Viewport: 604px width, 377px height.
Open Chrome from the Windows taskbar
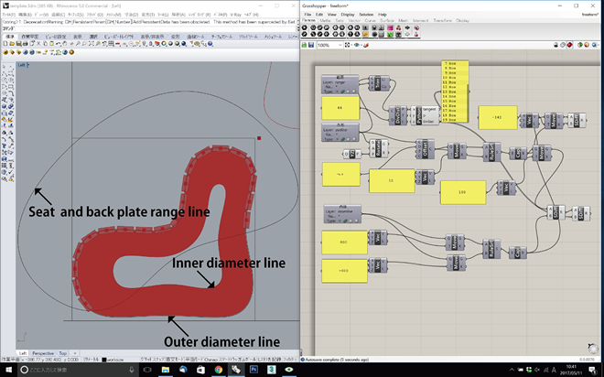219,370
